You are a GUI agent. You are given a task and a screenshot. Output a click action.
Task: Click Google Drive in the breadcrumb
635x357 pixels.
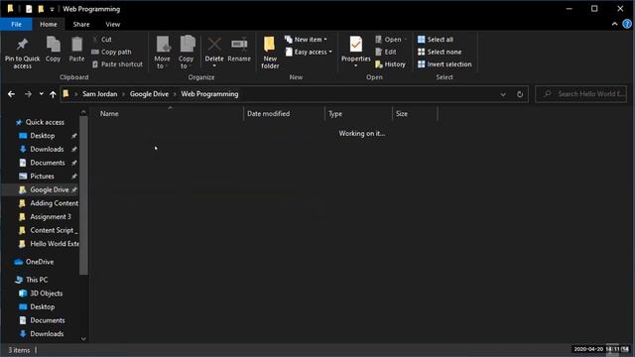coord(149,94)
